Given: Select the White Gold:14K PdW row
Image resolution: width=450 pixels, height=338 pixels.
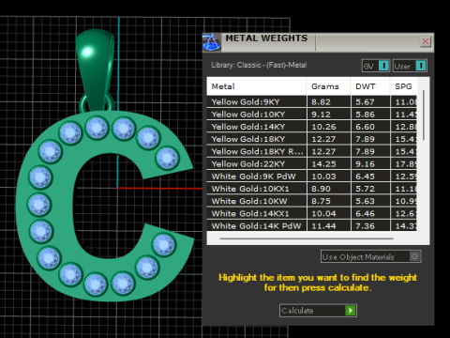Looking at the screenshot, I should [311, 225].
